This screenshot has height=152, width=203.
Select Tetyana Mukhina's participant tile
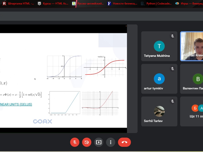pos(159,46)
